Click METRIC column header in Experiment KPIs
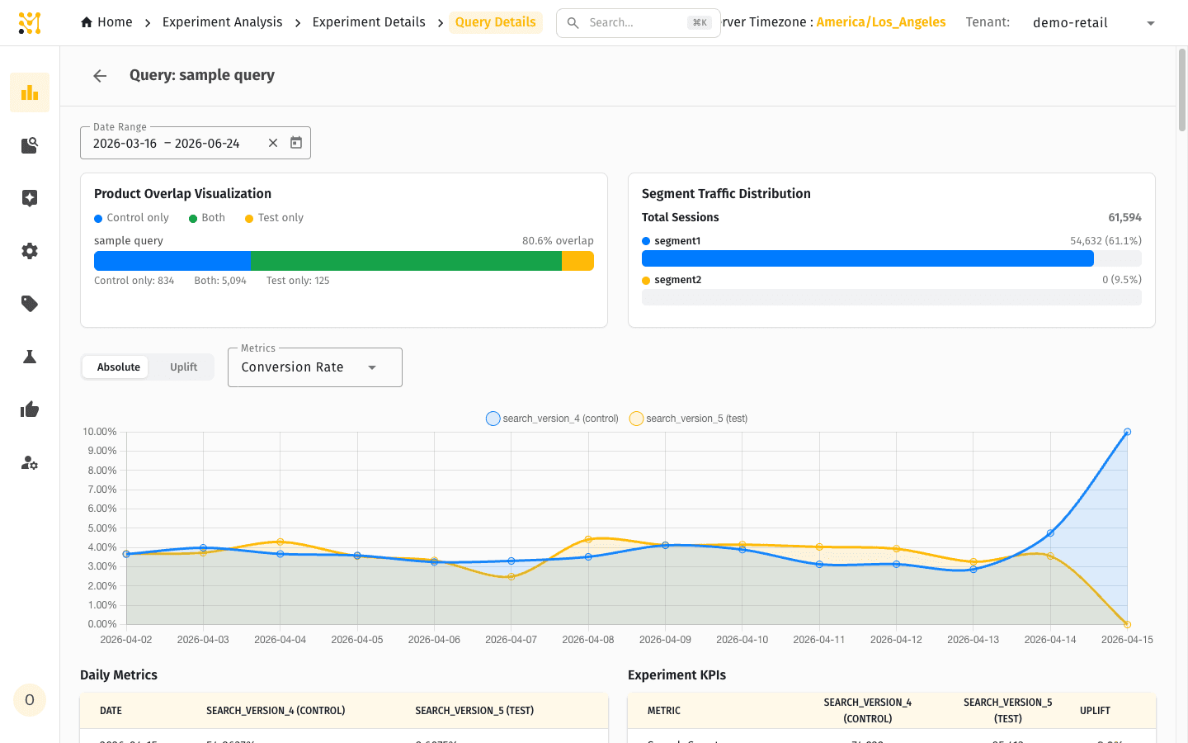 click(x=664, y=711)
